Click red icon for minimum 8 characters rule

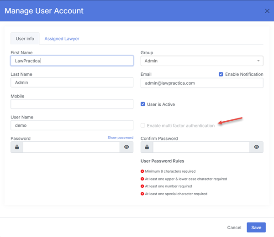pyautogui.click(x=142, y=171)
